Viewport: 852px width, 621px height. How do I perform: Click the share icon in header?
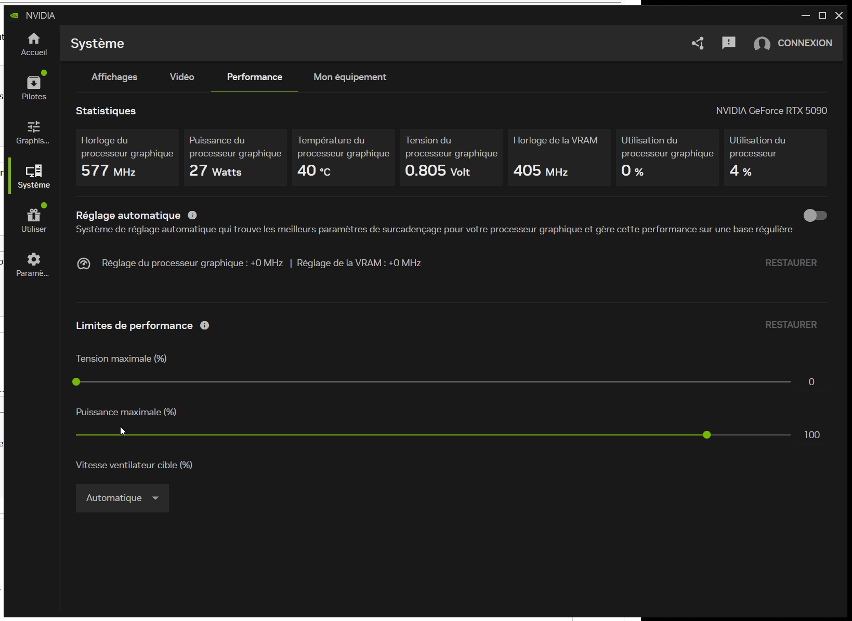[698, 43]
